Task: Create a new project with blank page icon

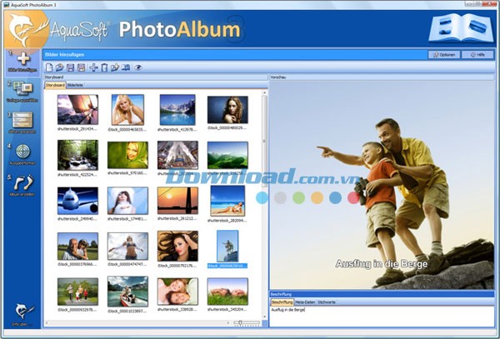Action: click(49, 67)
